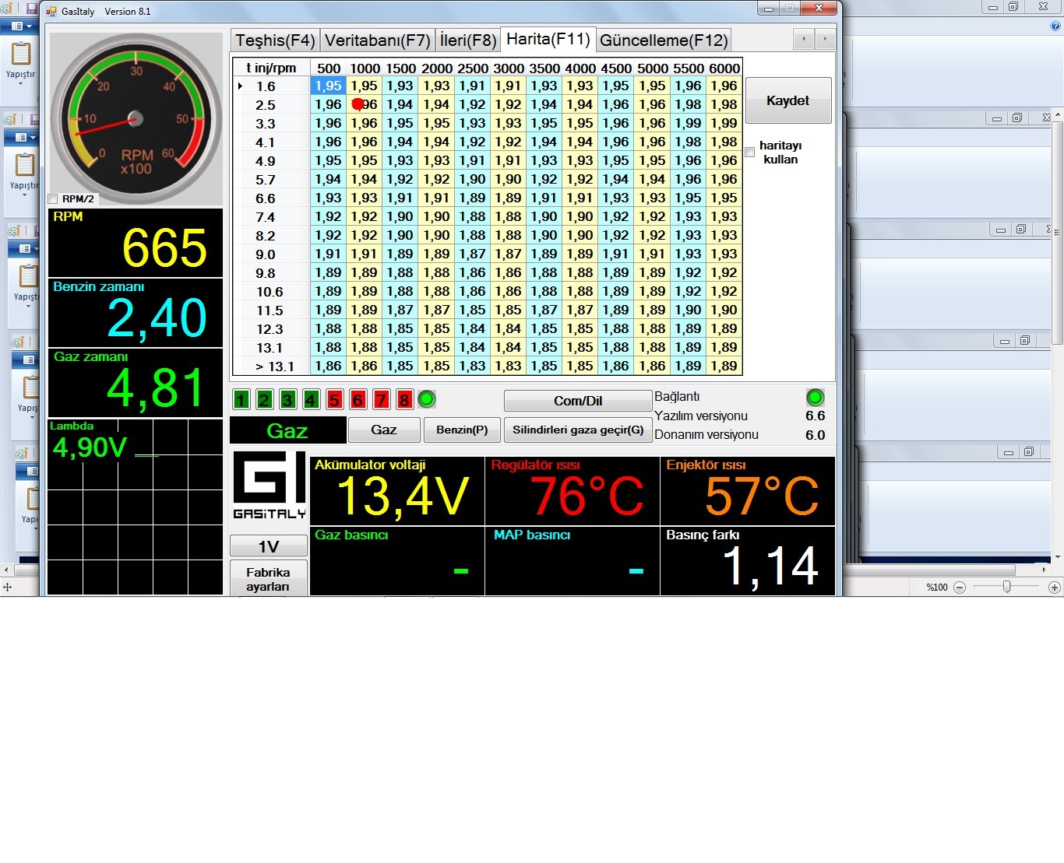1064x863 pixels.
Task: Click cylinder 1 green indicator
Action: (x=241, y=400)
